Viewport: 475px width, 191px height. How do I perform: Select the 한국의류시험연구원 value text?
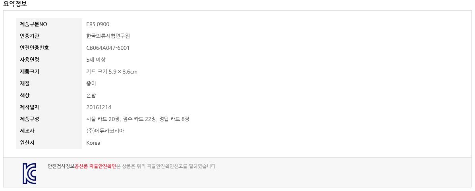[108, 36]
